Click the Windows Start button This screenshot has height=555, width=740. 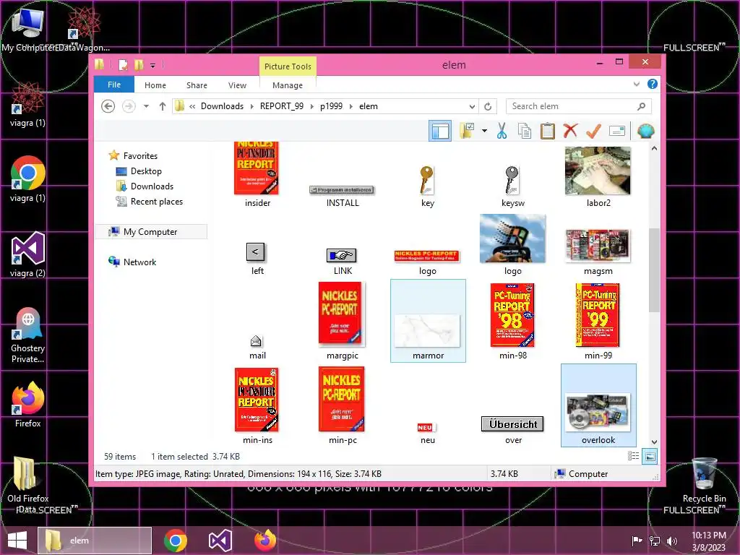pyautogui.click(x=17, y=541)
